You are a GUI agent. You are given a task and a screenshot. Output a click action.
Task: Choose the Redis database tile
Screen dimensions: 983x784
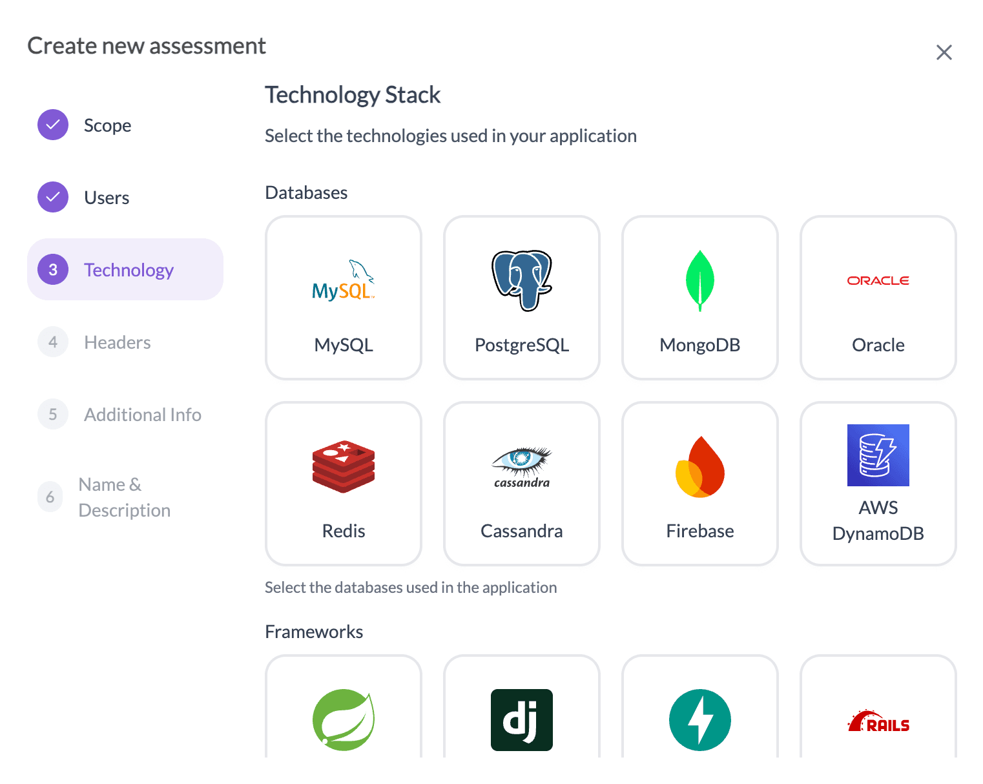(x=343, y=484)
